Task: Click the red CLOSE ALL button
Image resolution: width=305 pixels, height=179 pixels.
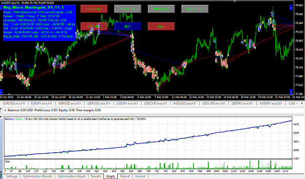Action: 94,9
